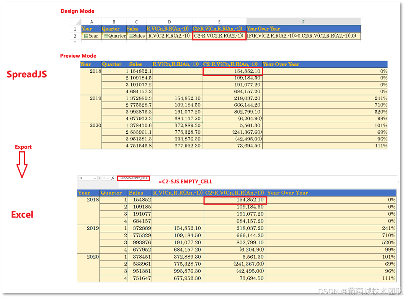405x298 pixels.
Task: Click the select-all corner in Design Mode sheet
Action: click(78, 22)
